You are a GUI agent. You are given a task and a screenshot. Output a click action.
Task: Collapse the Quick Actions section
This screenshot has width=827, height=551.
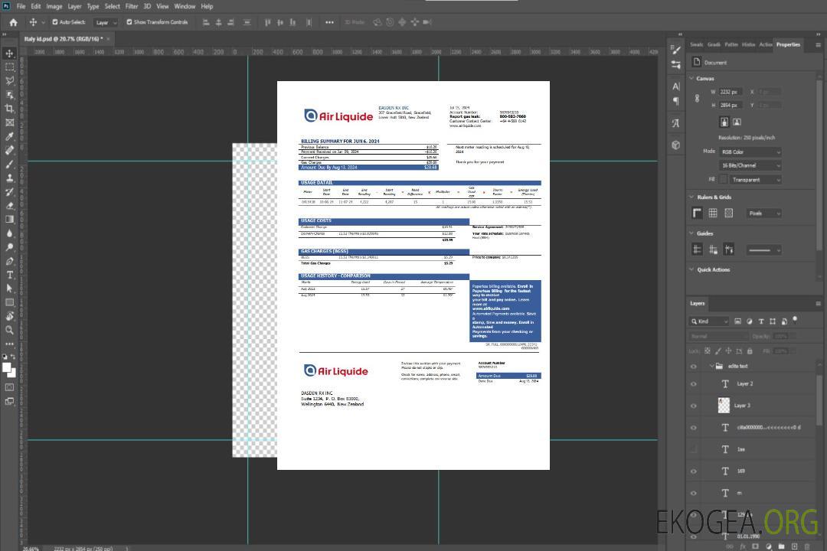tap(692, 269)
